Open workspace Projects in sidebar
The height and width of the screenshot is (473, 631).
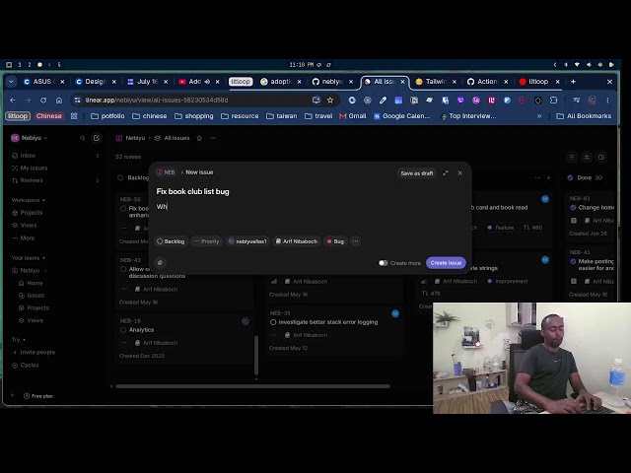point(31,213)
